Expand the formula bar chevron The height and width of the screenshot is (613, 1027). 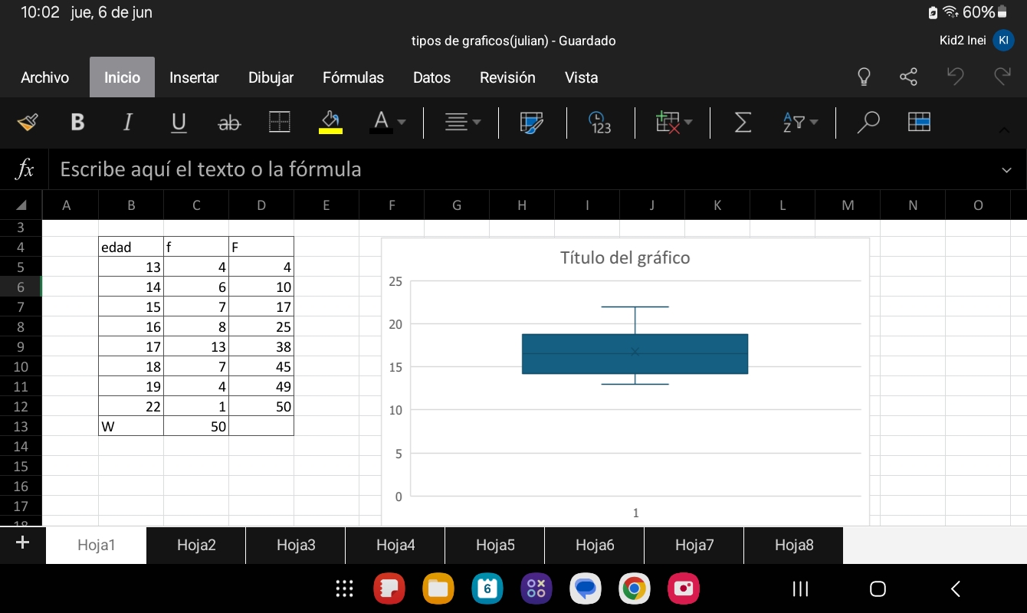pos(1006,169)
